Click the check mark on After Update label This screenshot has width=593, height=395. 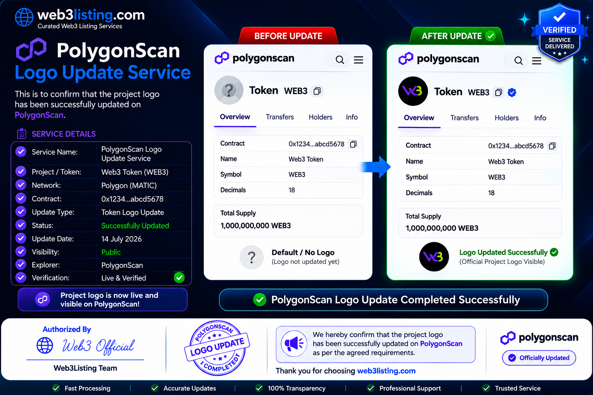point(490,36)
